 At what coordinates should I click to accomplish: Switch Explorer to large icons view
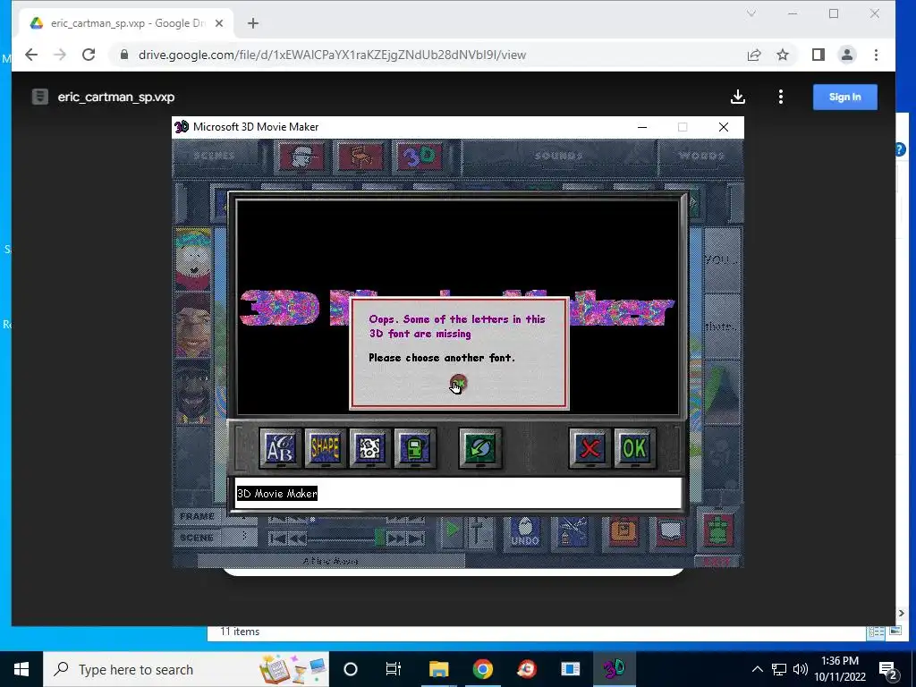tap(895, 632)
